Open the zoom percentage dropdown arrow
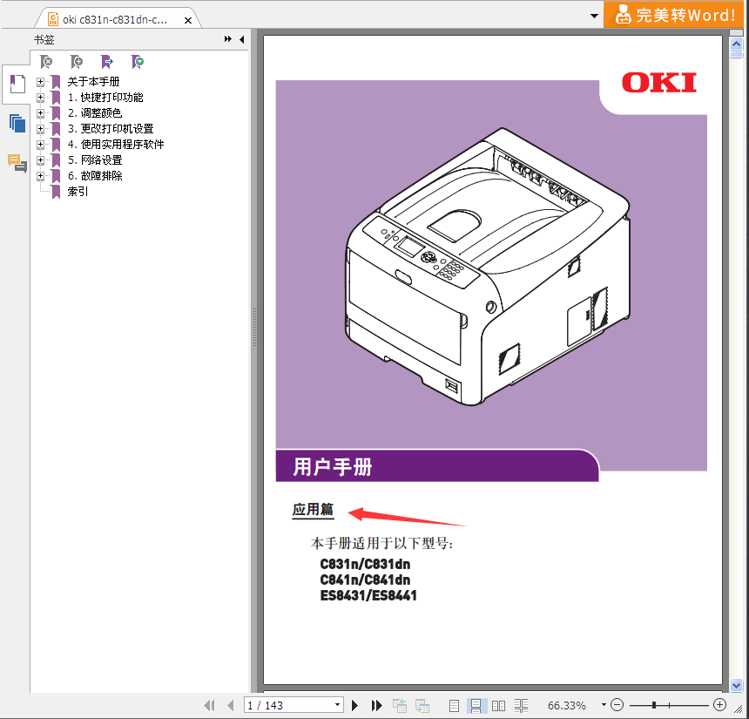The width and height of the screenshot is (749, 719). pos(604,705)
